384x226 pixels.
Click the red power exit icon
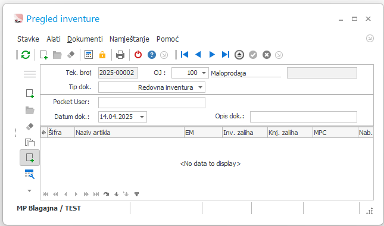(138, 55)
